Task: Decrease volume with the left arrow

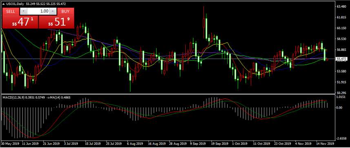Action: coord(24,11)
